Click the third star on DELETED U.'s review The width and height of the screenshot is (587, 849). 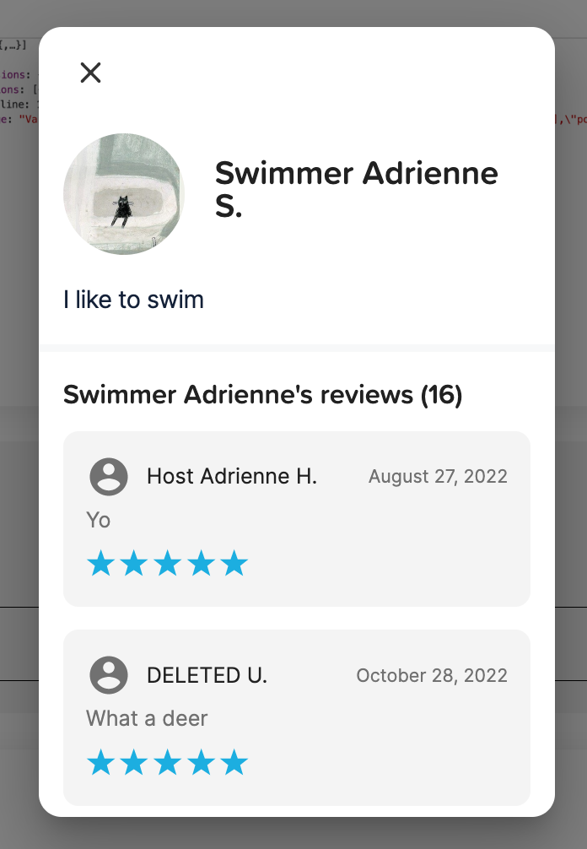click(167, 762)
